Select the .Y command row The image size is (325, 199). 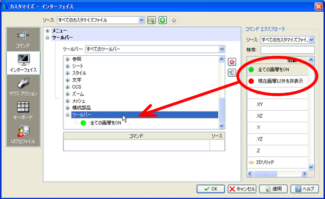[x=277, y=128]
